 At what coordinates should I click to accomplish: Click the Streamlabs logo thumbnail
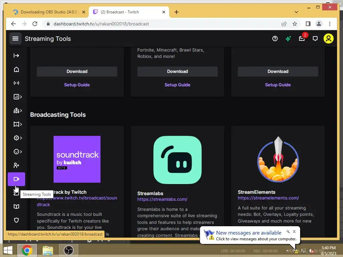coord(178,160)
